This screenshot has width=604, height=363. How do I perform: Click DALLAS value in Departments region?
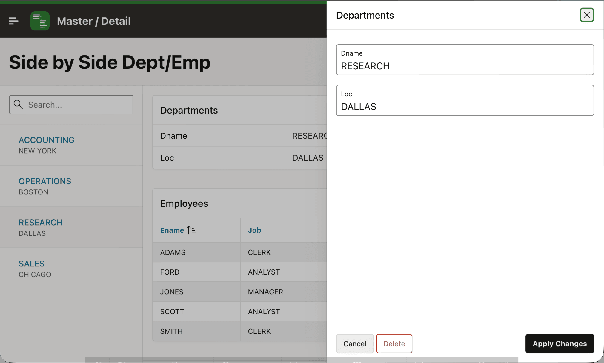pos(308,158)
